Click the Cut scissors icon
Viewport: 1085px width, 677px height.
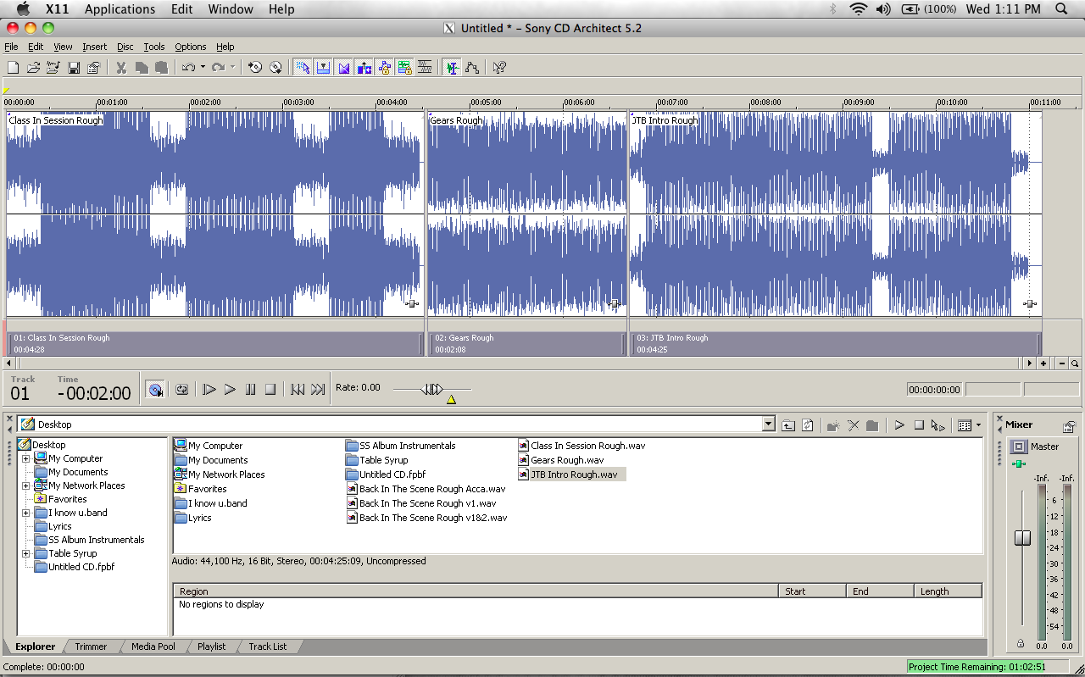click(x=121, y=68)
